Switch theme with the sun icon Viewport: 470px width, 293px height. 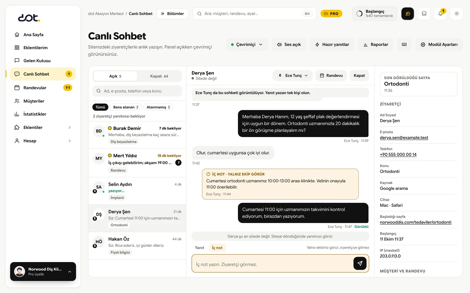457,14
